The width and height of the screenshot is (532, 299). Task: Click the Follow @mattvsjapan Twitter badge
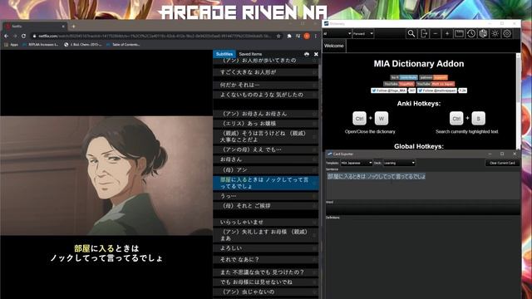coord(437,91)
